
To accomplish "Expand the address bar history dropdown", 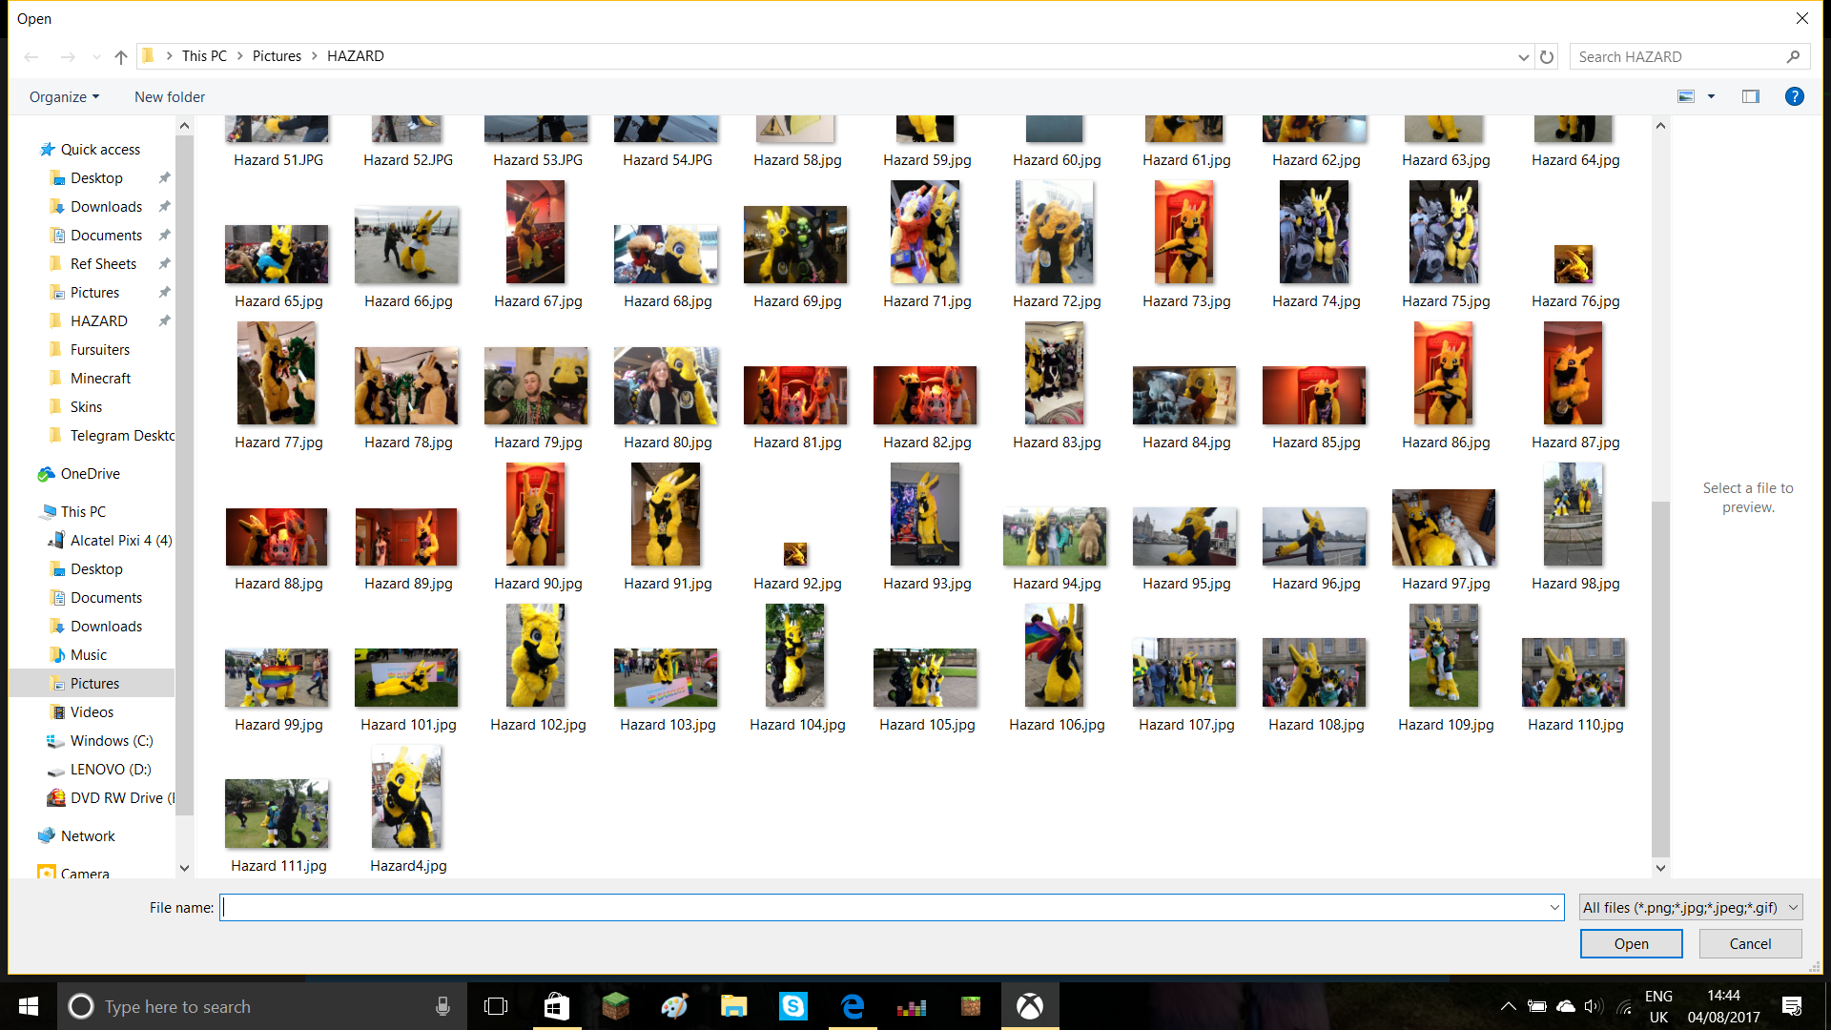I will pos(1523,56).
